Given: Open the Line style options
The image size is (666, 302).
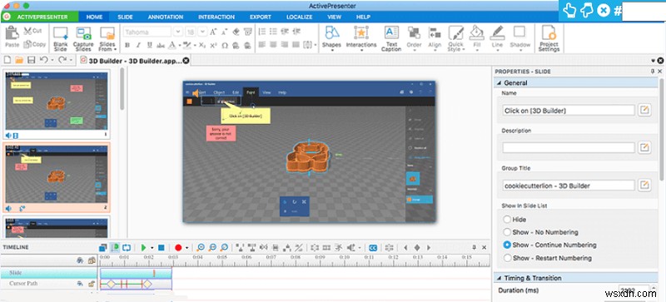Looking at the screenshot, I should coord(497,38).
